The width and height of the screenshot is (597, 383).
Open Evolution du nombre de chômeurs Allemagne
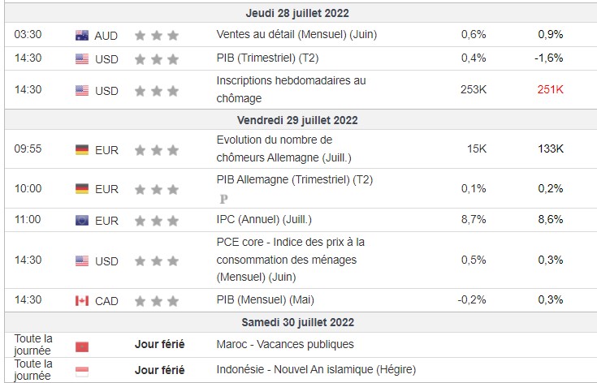click(284, 148)
